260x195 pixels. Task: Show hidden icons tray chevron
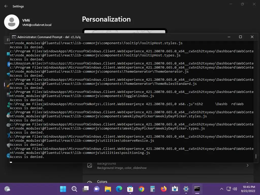pyautogui.click(x=221, y=189)
